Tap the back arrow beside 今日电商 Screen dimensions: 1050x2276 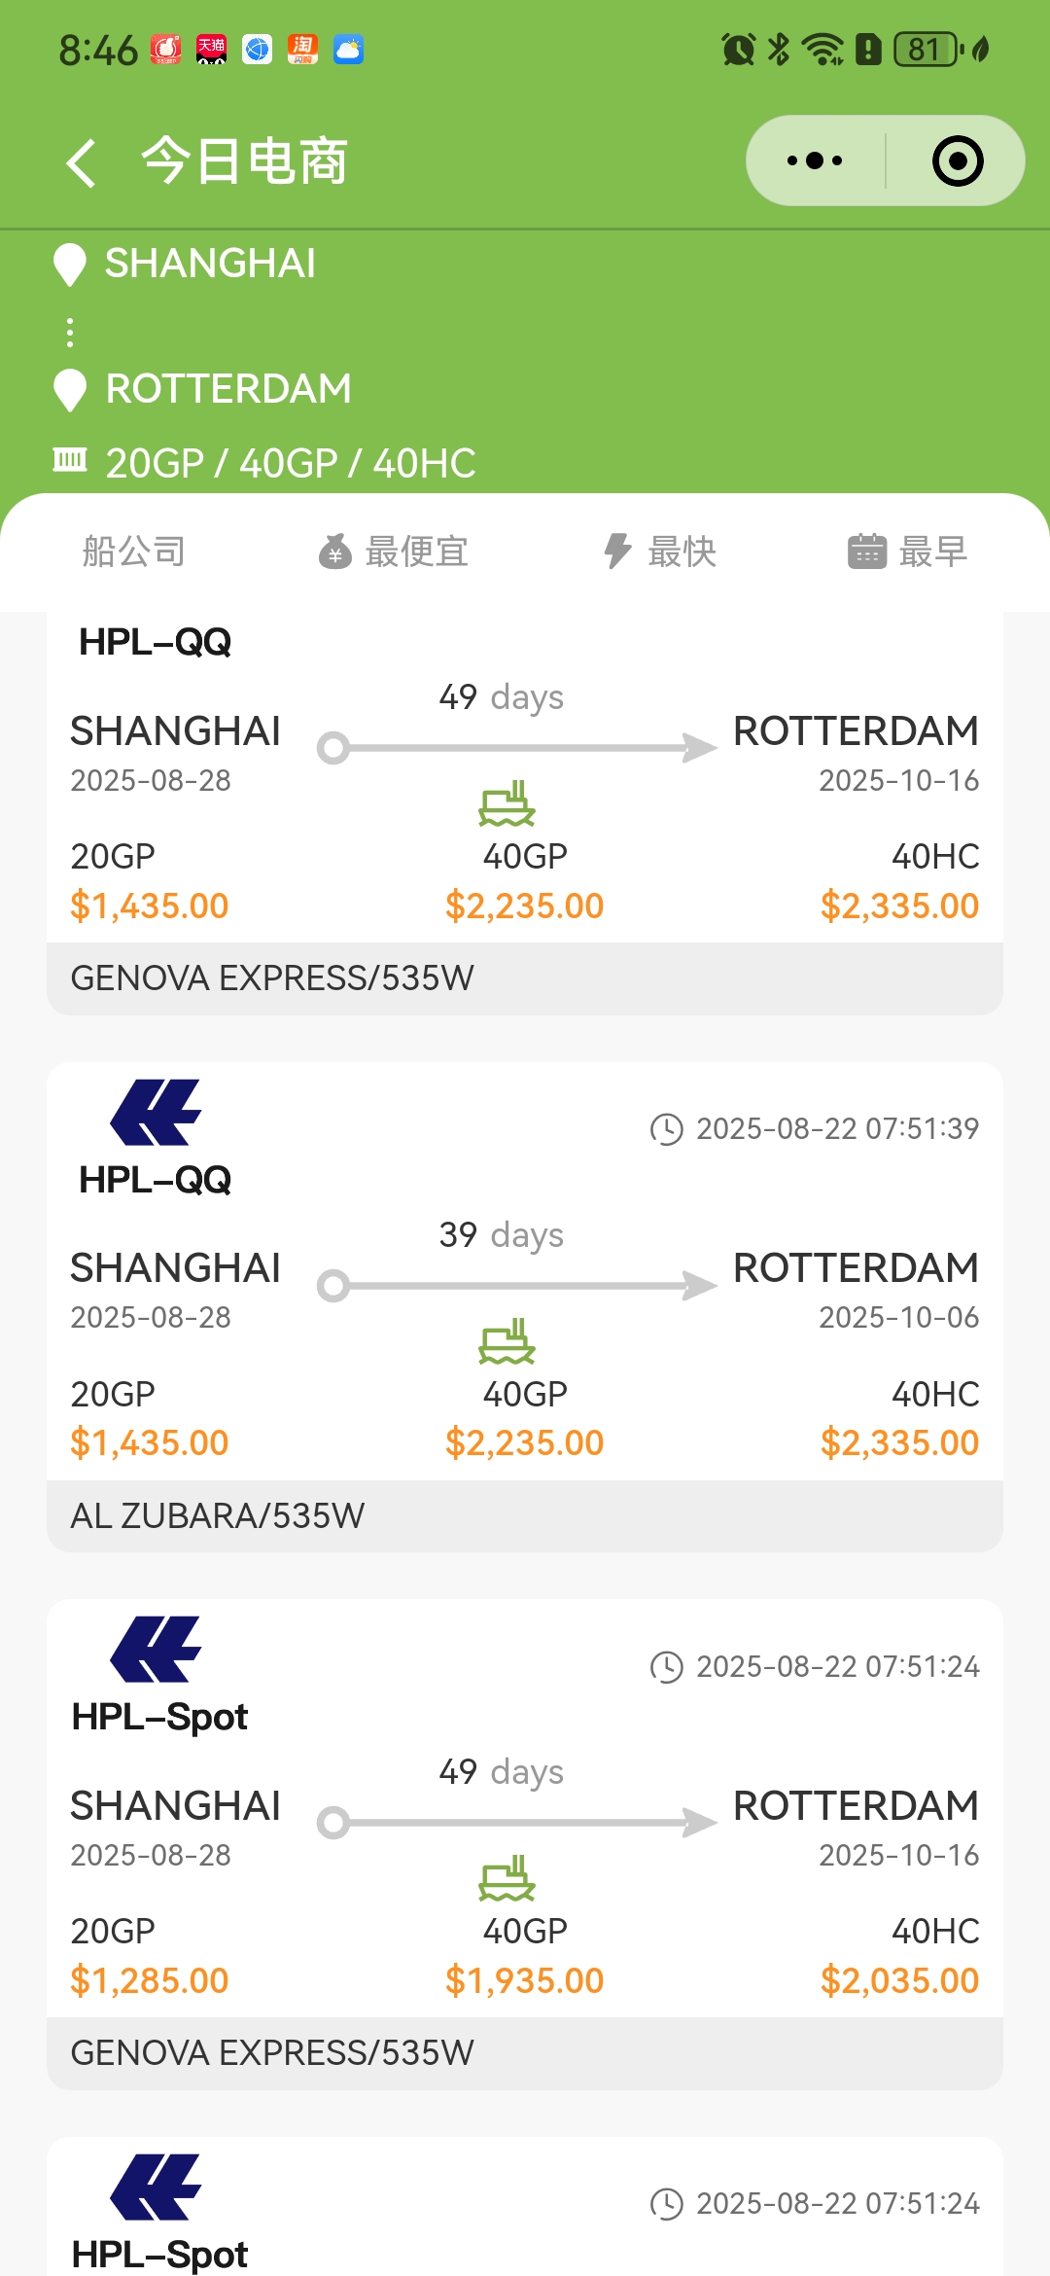click(x=82, y=162)
